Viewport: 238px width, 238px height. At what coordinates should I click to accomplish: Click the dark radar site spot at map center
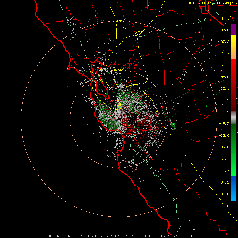point(119,119)
